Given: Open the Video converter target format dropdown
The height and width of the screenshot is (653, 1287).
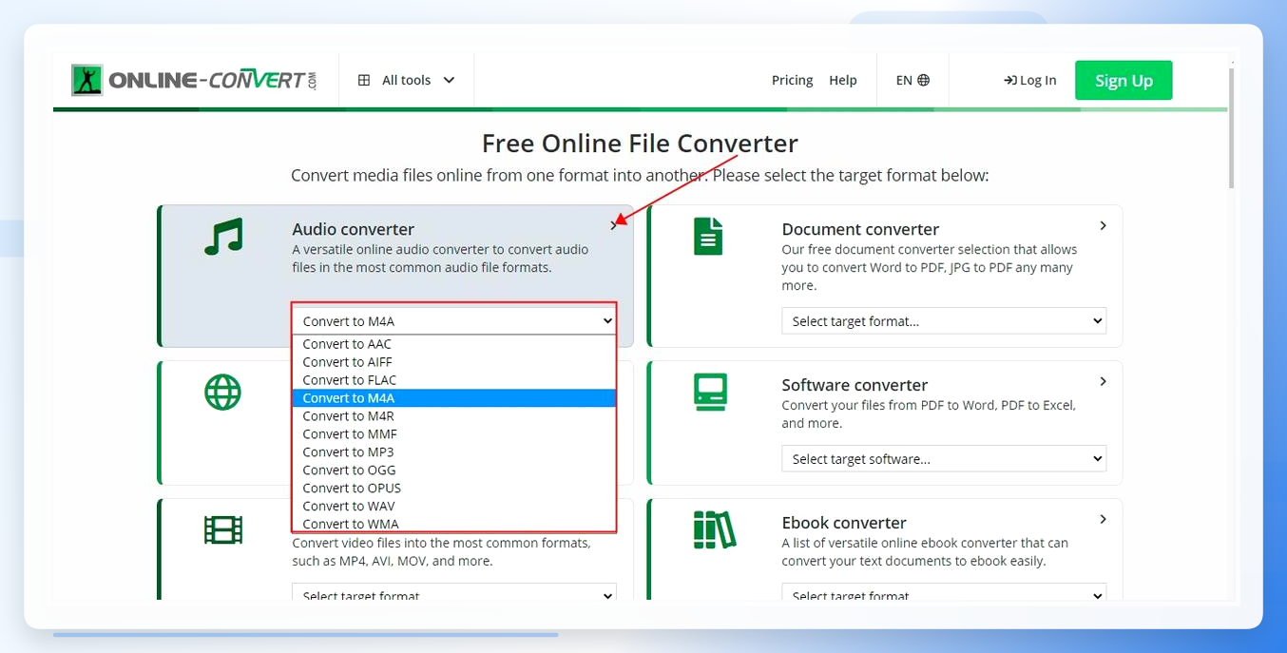Looking at the screenshot, I should (454, 593).
